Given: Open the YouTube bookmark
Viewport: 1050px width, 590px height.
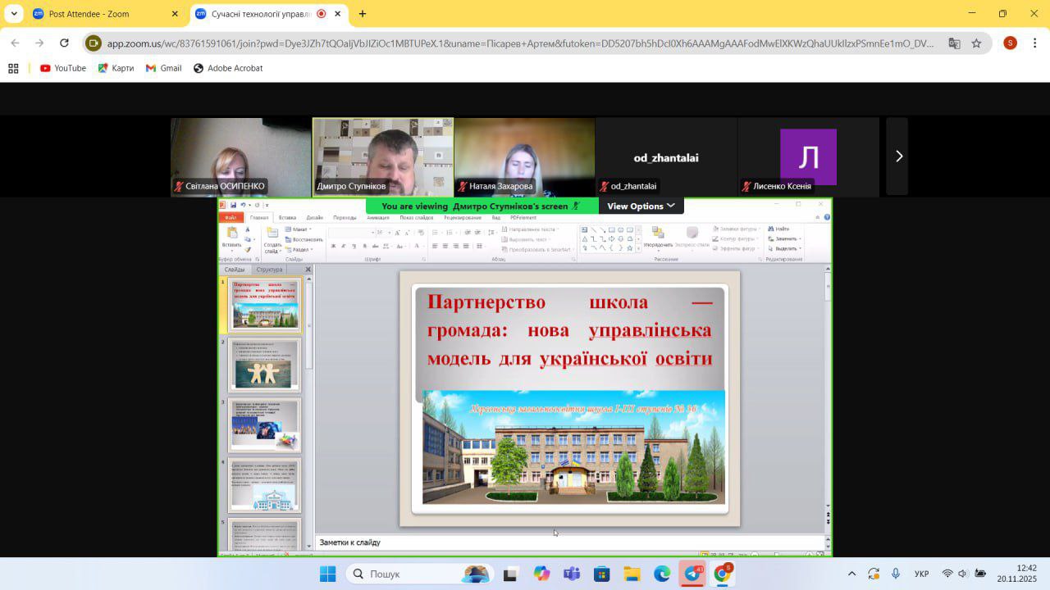Looking at the screenshot, I should pos(63,68).
